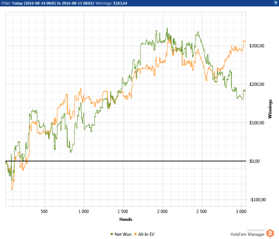
Task: Select the Net Won legend label
Action: point(123,234)
